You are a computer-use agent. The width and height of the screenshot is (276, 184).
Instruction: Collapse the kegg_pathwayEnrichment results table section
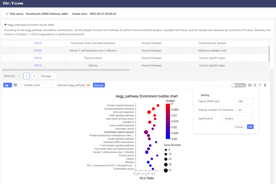pyautogui.click(x=5, y=25)
